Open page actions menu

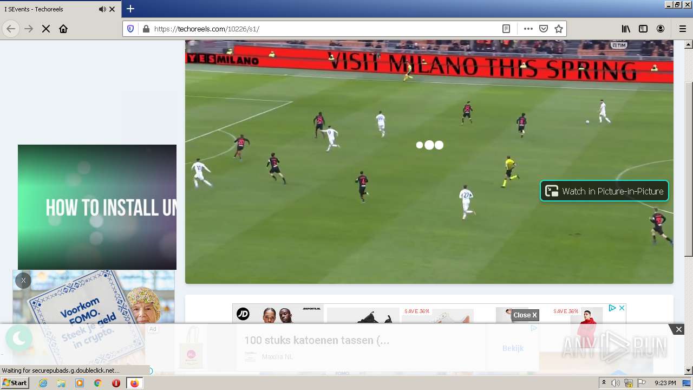click(x=528, y=29)
